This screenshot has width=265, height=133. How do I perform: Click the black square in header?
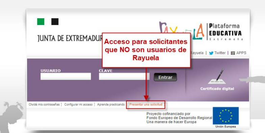coord(55,22)
